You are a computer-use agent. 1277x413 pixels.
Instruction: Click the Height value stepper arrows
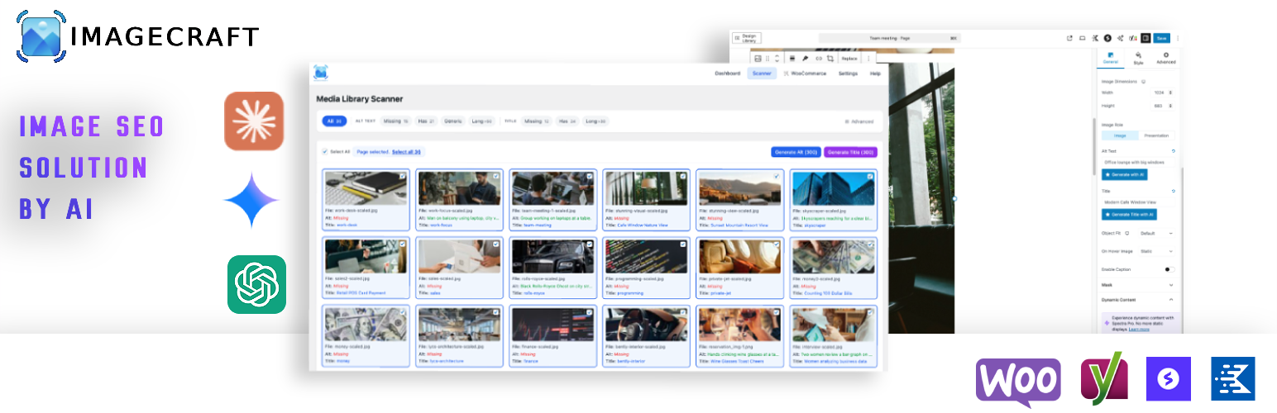coord(1170,106)
